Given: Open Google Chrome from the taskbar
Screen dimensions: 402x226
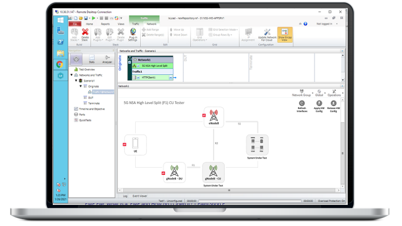Looking at the screenshot, I should pos(59,64).
